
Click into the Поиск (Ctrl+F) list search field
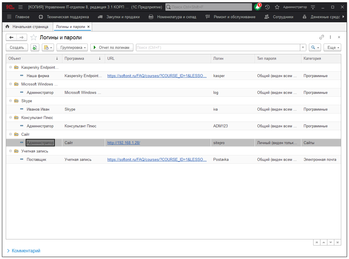click(x=218, y=47)
